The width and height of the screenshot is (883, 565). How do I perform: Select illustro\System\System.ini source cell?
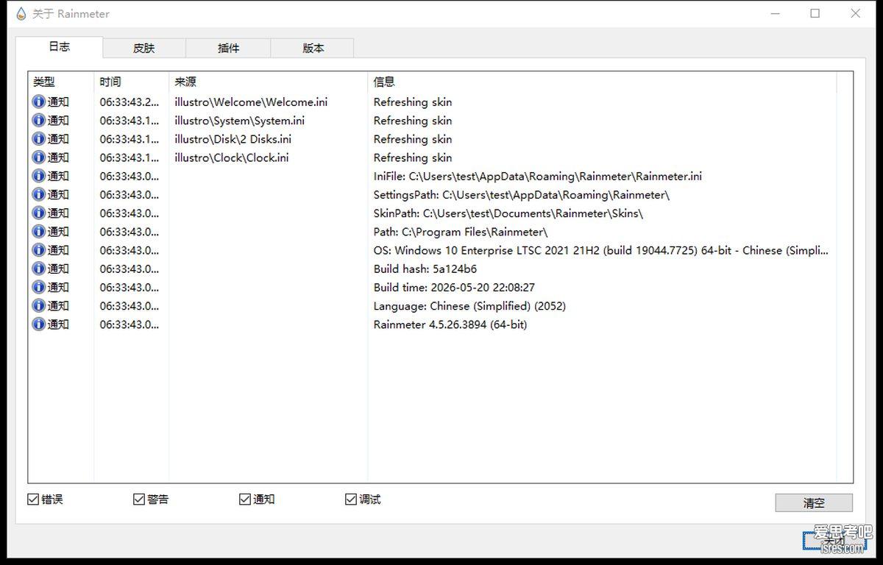(x=240, y=120)
